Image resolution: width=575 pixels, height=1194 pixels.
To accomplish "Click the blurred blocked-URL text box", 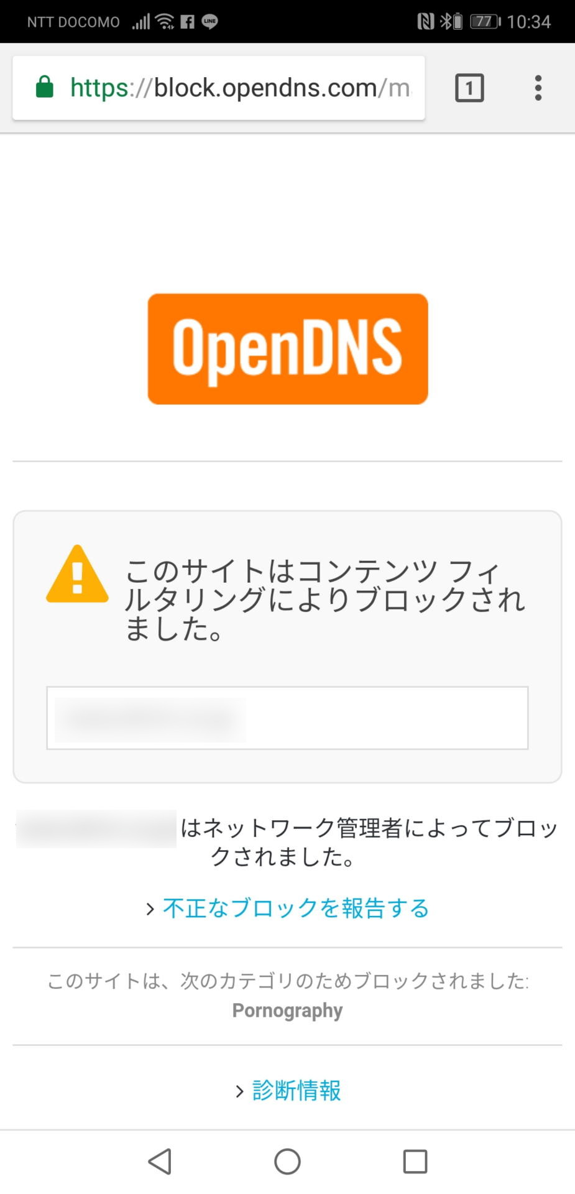I will click(287, 718).
